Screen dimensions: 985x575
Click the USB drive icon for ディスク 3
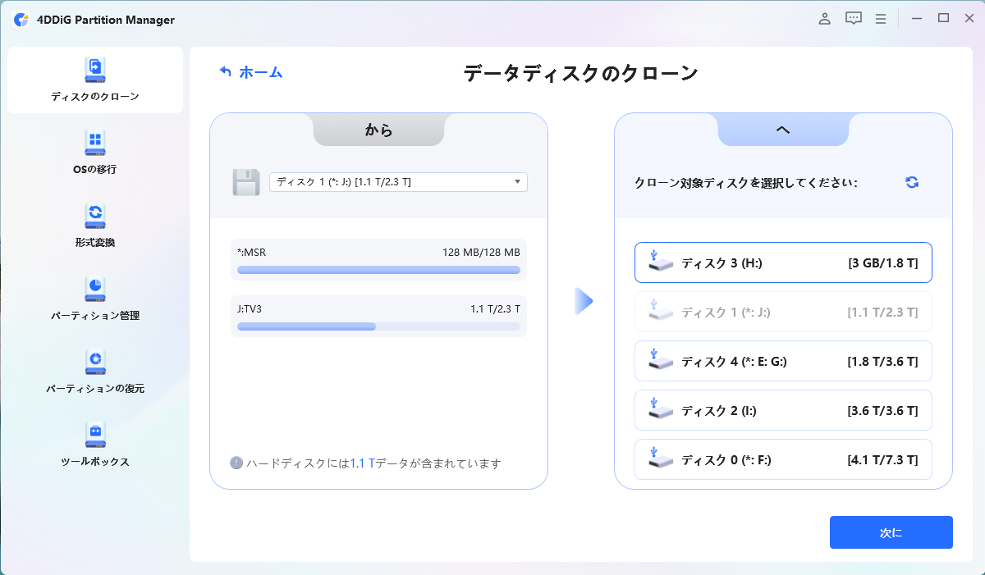[659, 262]
